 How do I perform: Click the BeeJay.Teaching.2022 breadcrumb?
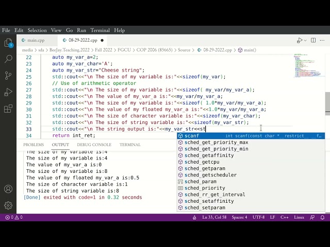[70, 50]
